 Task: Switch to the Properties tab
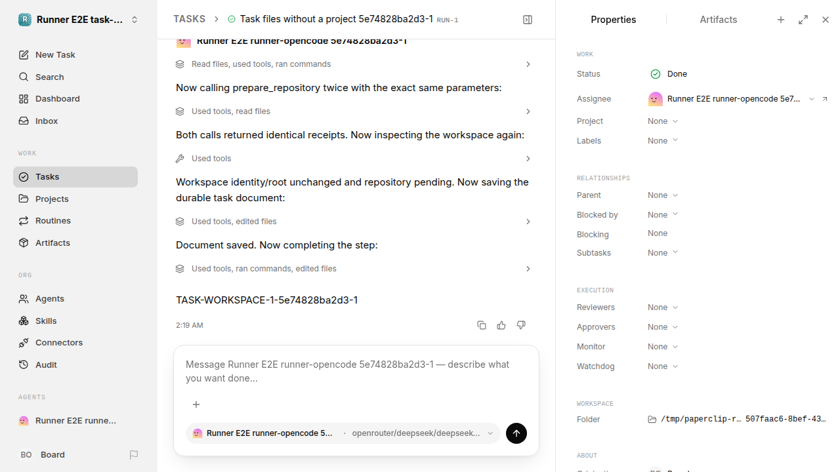click(613, 20)
